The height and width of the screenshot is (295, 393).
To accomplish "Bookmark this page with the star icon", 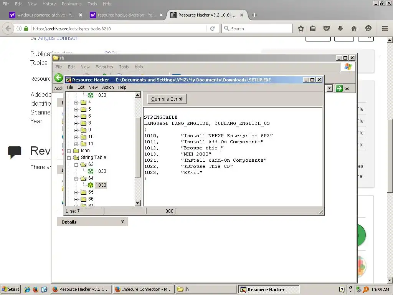I will click(301, 28).
